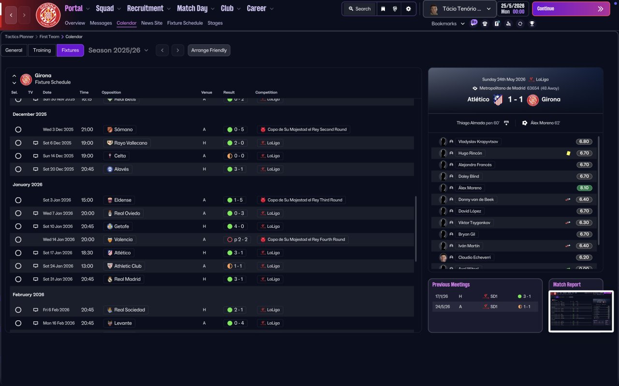Open the Stages tab

click(x=215, y=23)
